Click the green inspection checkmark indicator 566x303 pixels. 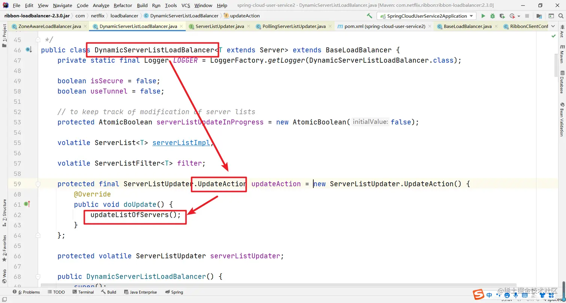[554, 36]
